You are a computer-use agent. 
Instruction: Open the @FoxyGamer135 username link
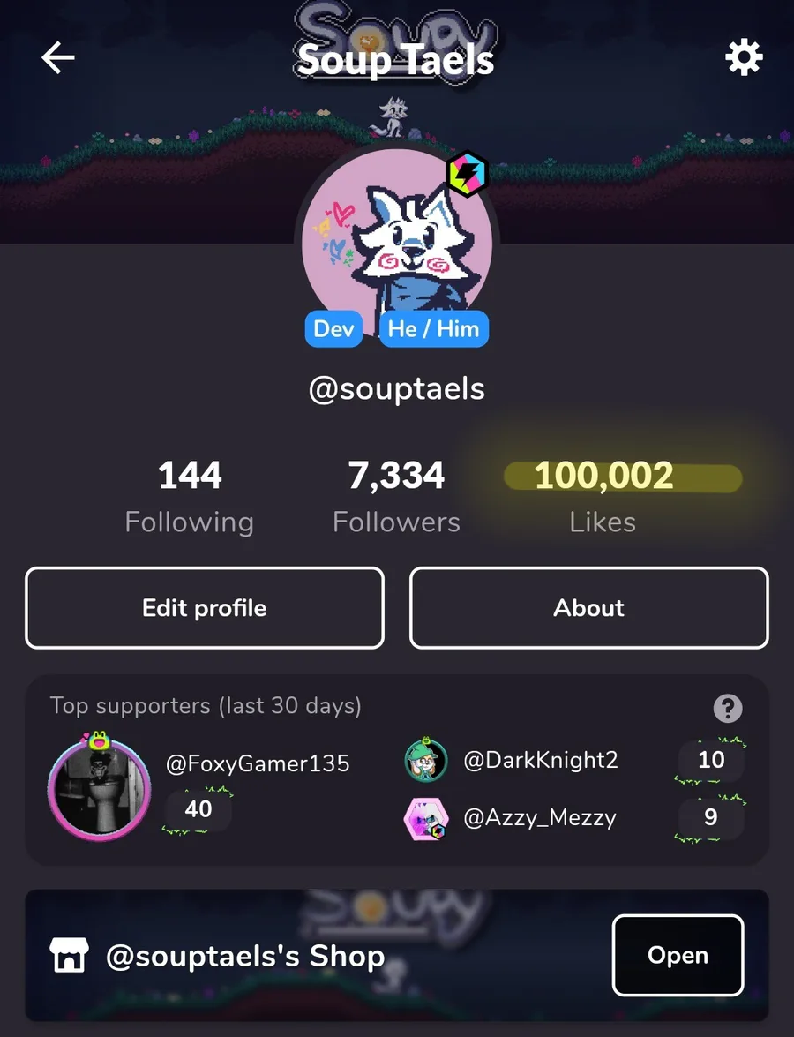(258, 763)
